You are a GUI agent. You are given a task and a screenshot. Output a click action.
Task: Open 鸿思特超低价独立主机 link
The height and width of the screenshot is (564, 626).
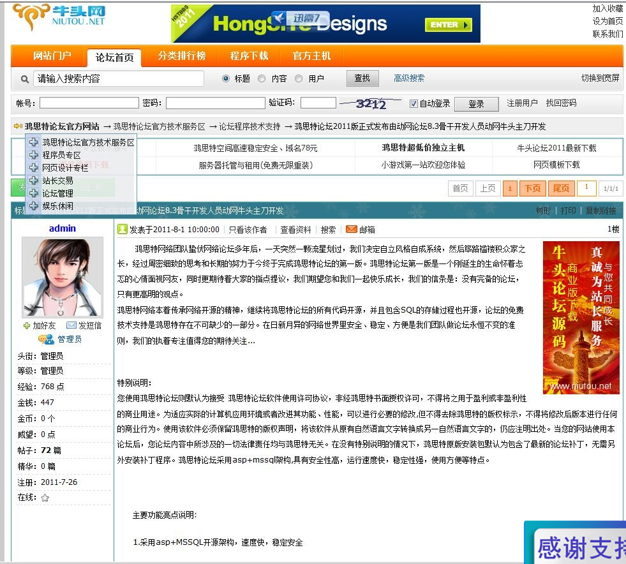(x=423, y=147)
